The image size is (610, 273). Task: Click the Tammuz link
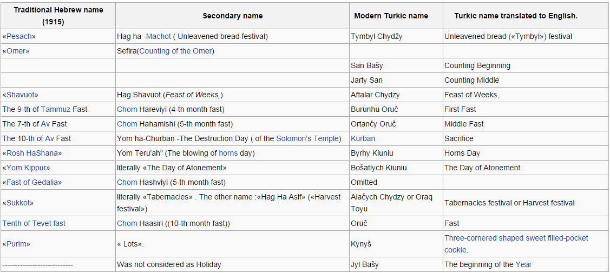pos(56,109)
